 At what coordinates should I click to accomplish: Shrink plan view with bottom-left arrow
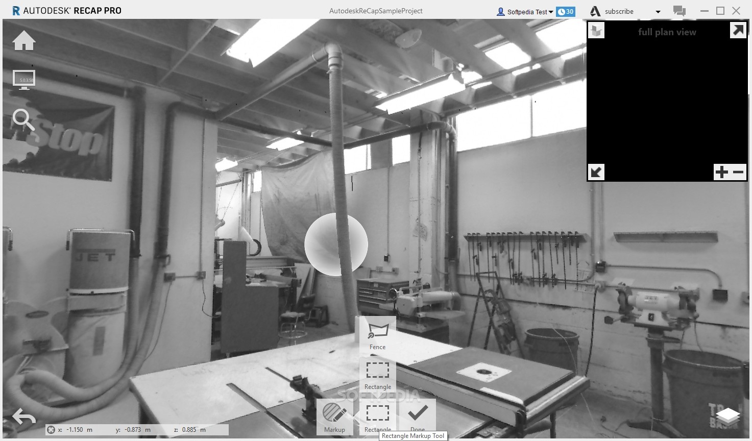tap(596, 172)
